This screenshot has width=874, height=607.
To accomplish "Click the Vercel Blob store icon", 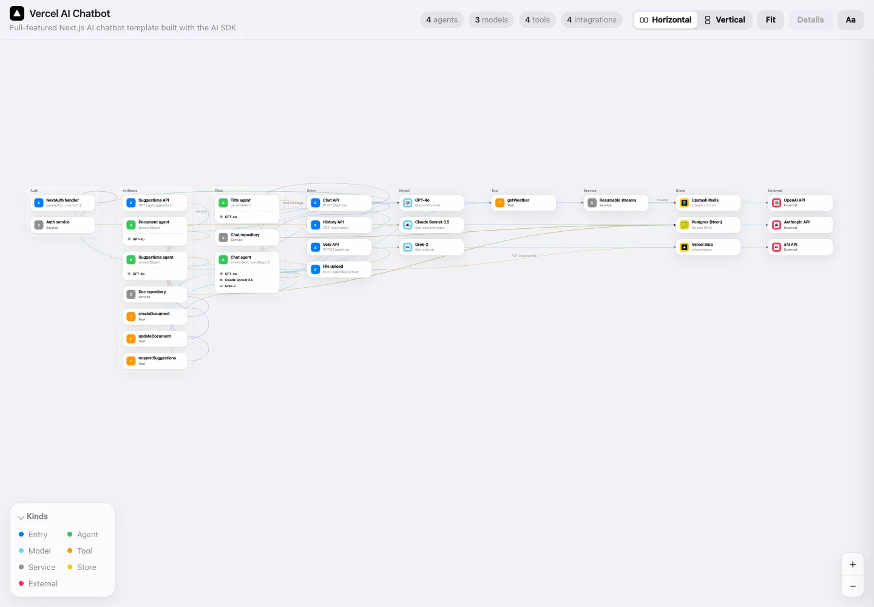I will tap(685, 247).
